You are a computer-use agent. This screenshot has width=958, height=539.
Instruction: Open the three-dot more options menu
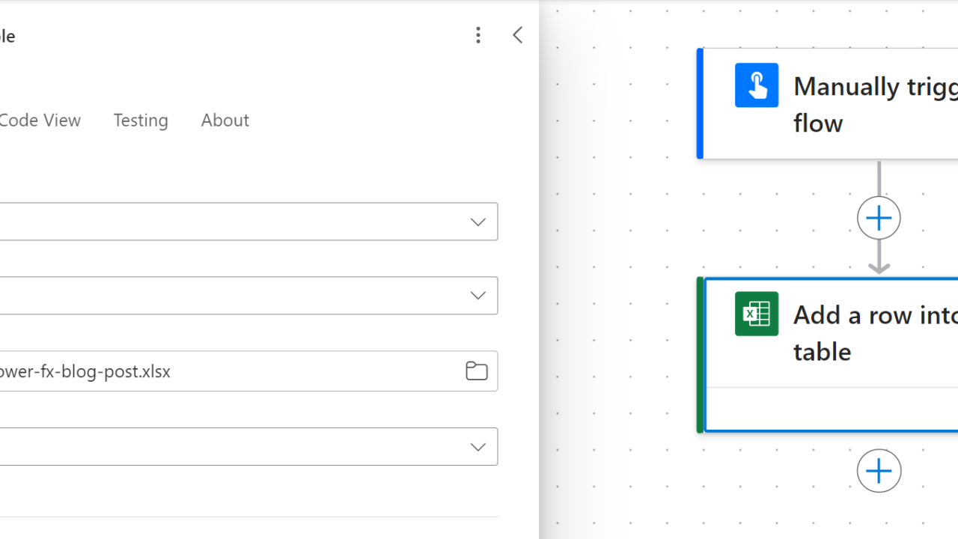click(x=478, y=35)
